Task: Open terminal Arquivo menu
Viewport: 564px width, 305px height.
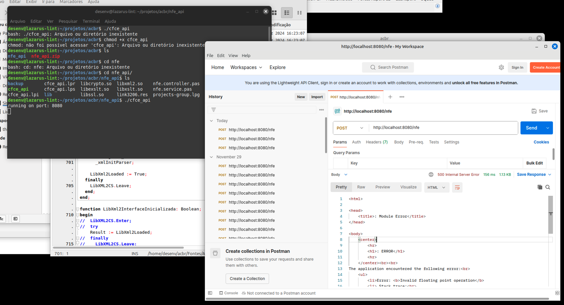Action: (18, 21)
